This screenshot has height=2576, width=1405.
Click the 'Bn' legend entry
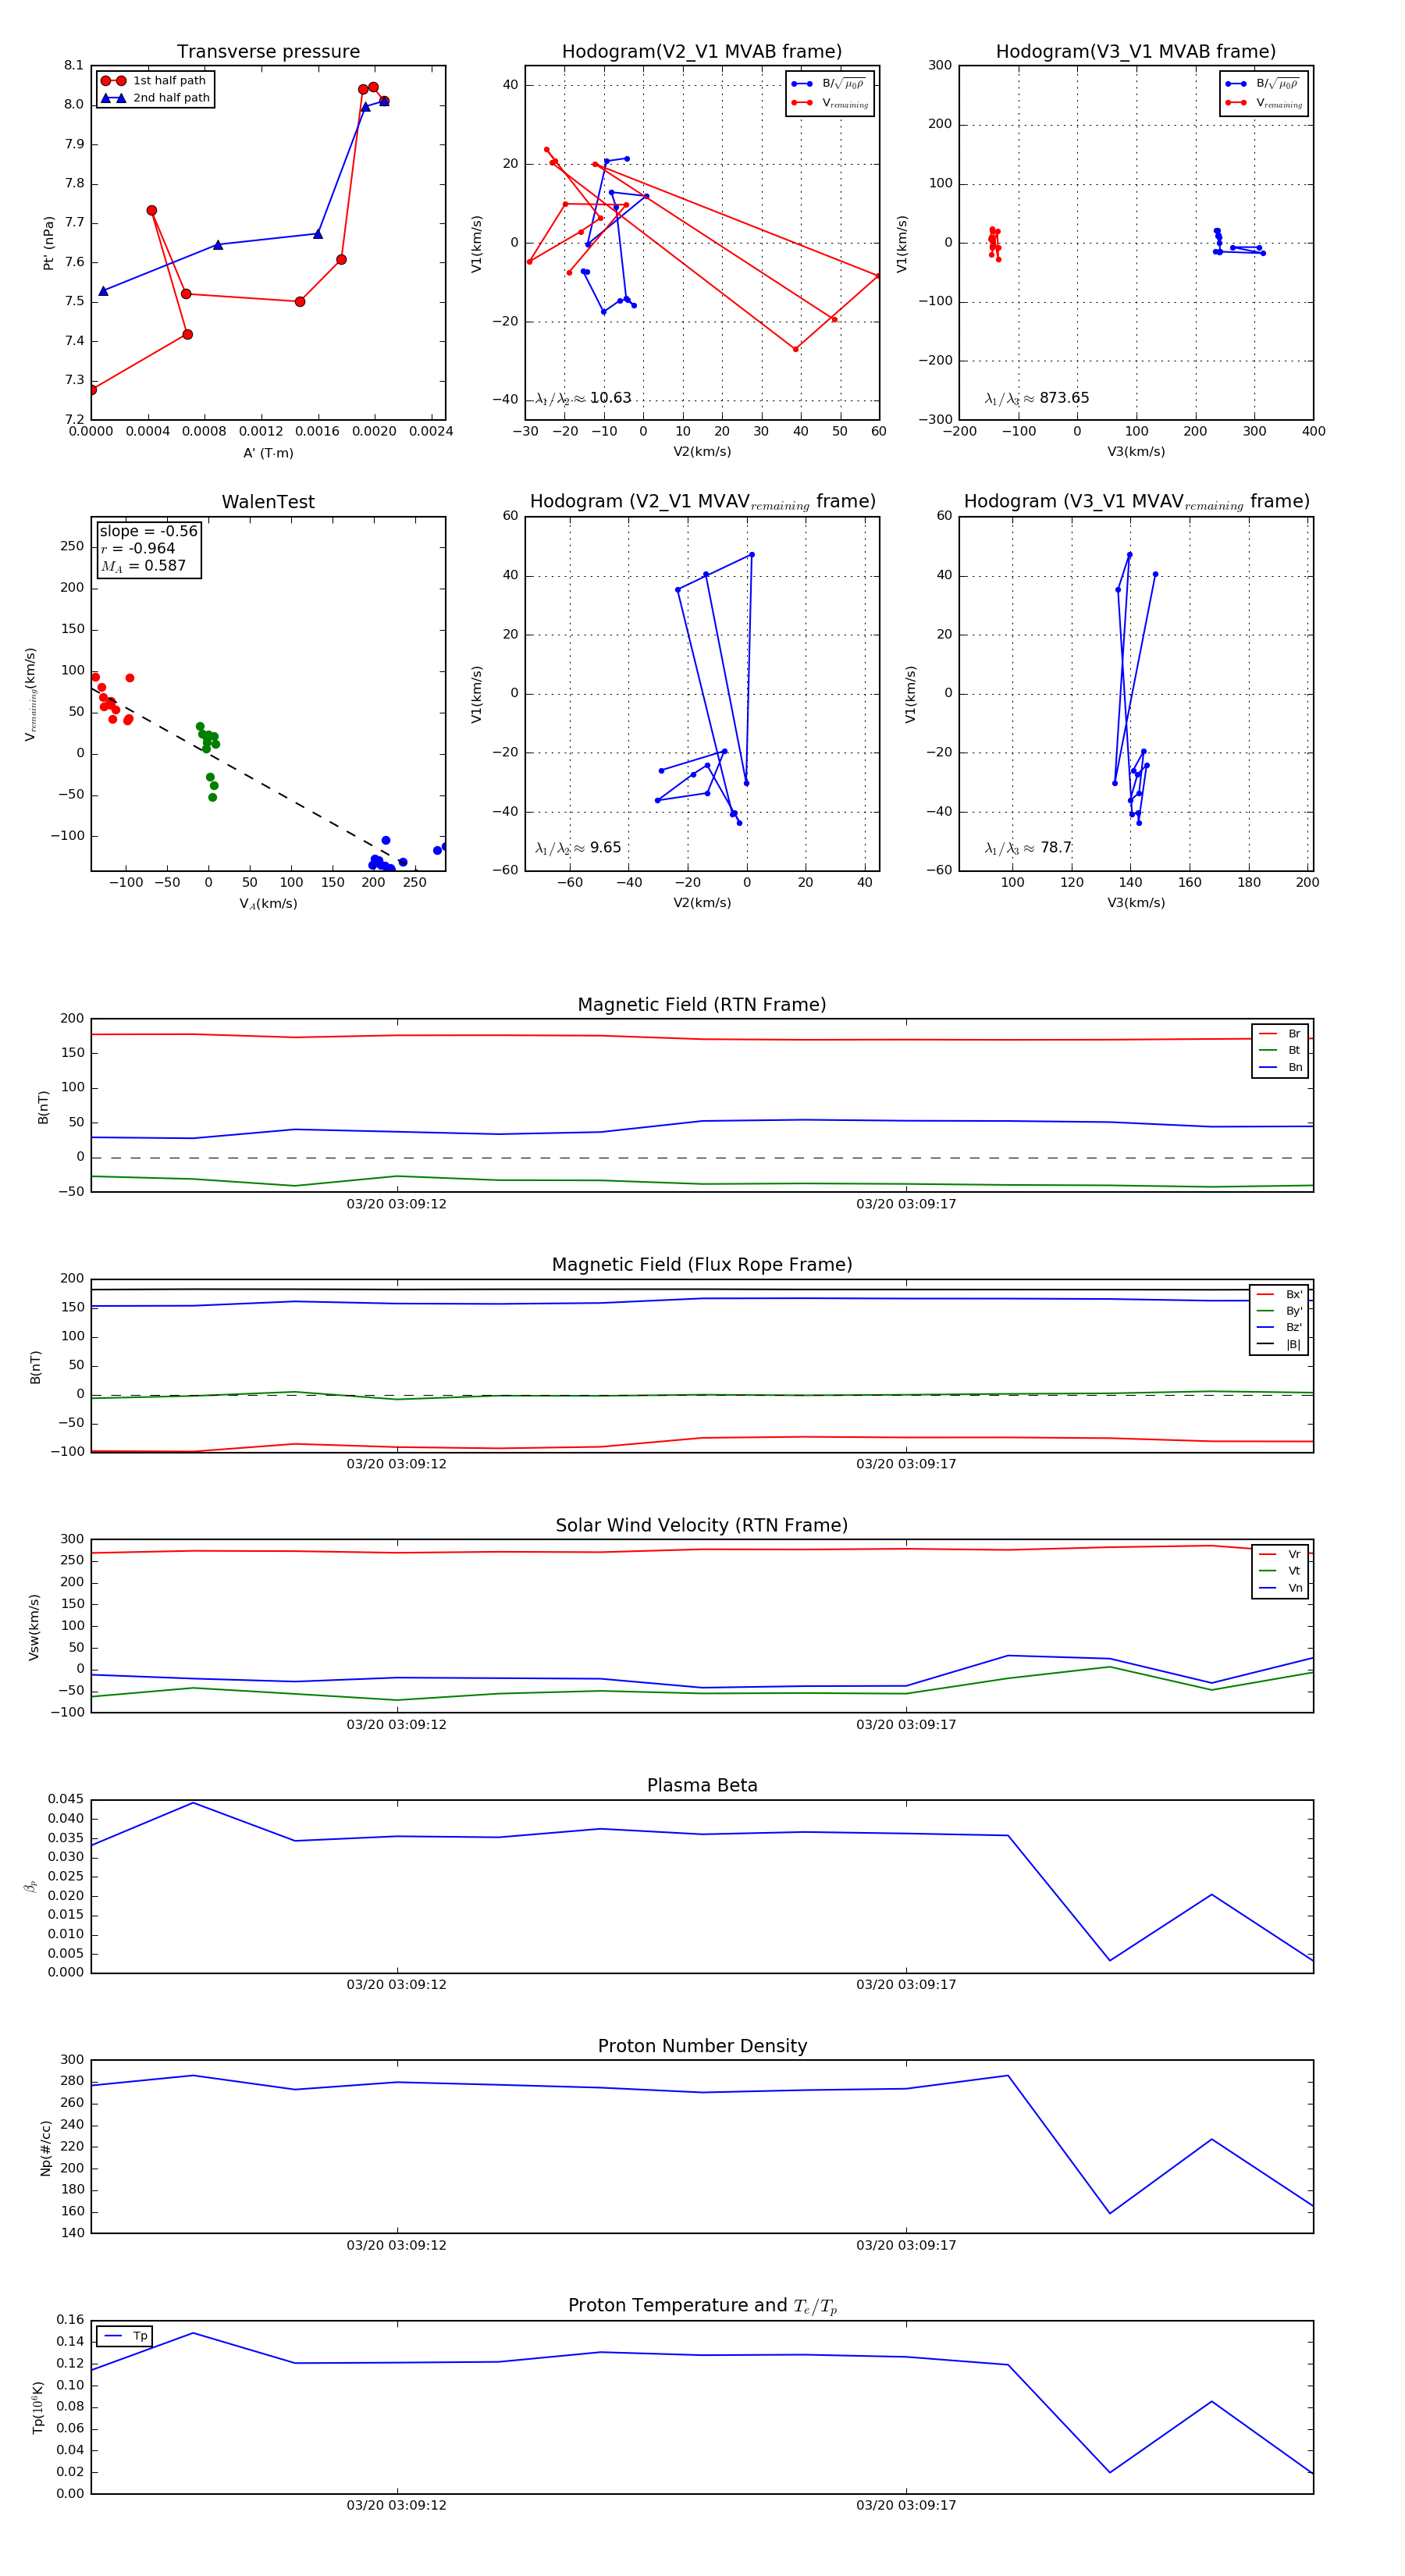coord(1280,1068)
